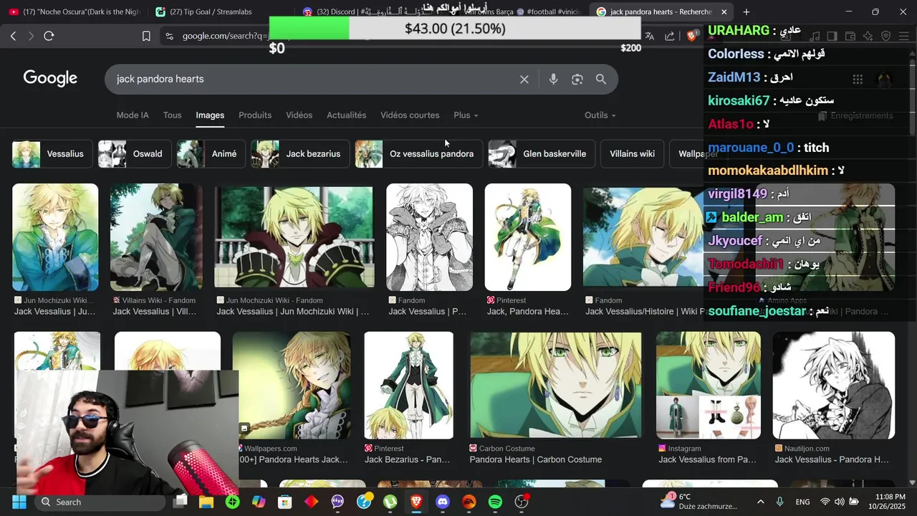Open uTorrent from the taskbar
Viewport: 917px width, 516px height.
(x=390, y=502)
